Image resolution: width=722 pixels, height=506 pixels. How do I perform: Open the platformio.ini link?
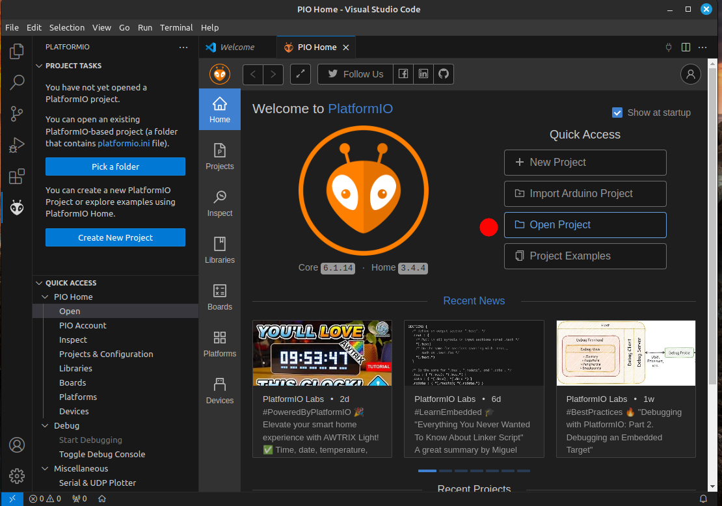[124, 143]
